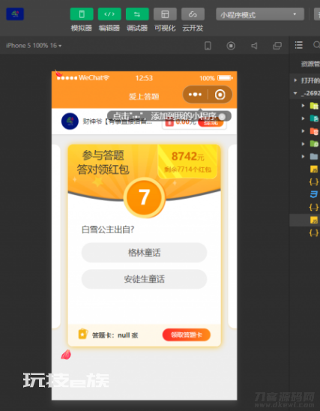This screenshot has width=320, height=411.
Task: Open the 云开发 cloud development icon
Action: pos(193,14)
